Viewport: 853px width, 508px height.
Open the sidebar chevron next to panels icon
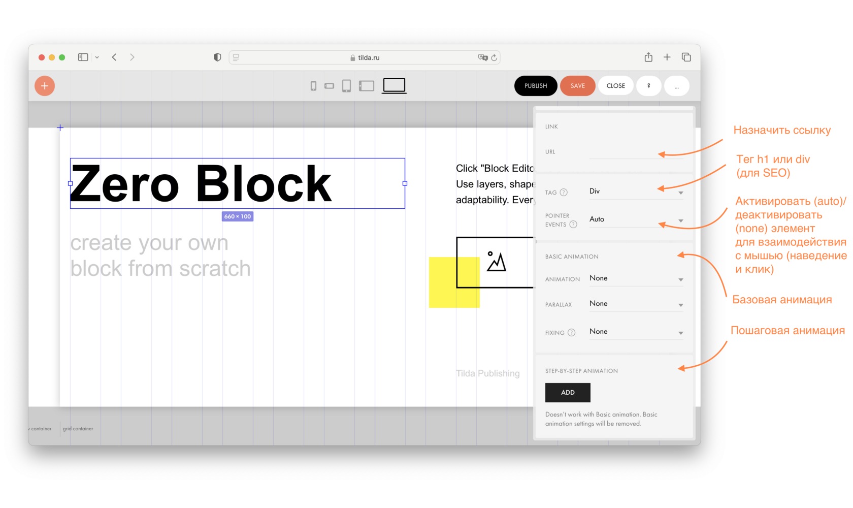[98, 57]
